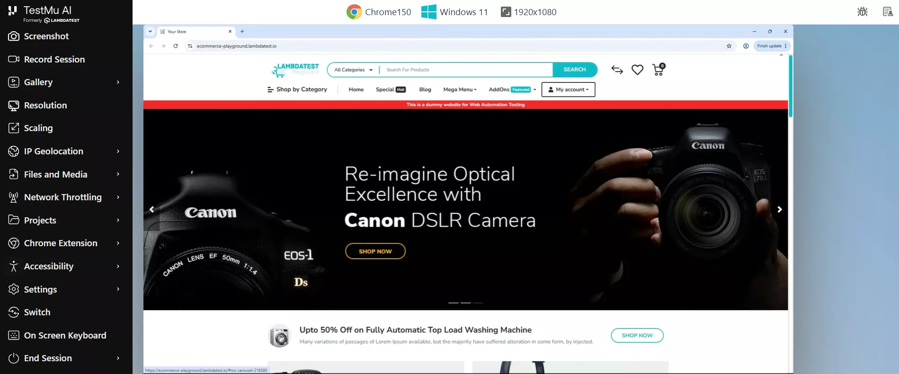Click the End Session power icon

(14, 358)
